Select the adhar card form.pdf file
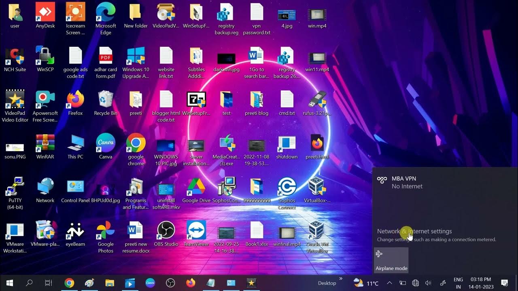Image resolution: width=518 pixels, height=291 pixels. 106,62
